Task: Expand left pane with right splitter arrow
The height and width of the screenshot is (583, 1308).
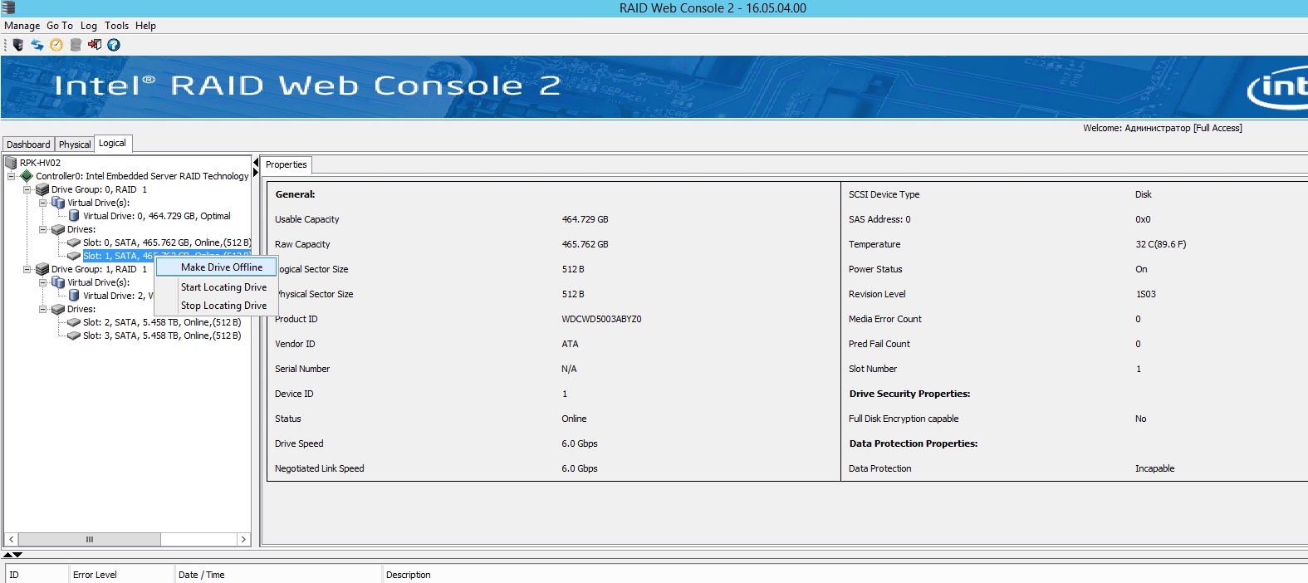Action: pyautogui.click(x=256, y=173)
